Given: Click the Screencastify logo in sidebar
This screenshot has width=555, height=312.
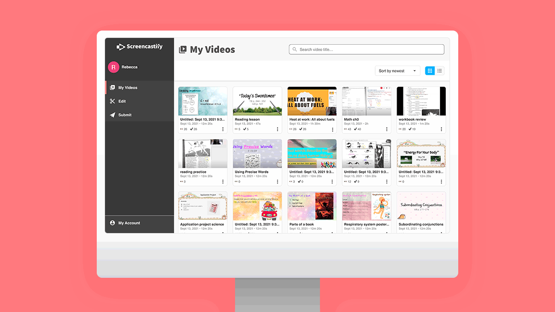Looking at the screenshot, I should pyautogui.click(x=139, y=47).
